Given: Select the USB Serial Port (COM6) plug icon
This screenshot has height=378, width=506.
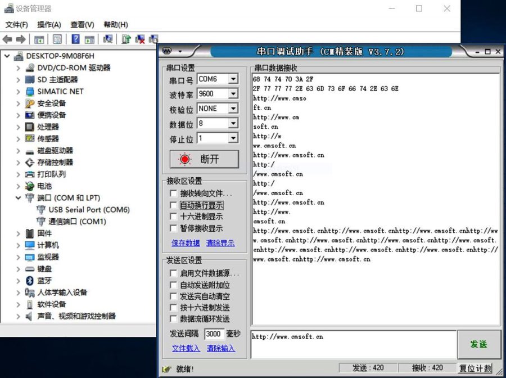Looking at the screenshot, I should [41, 210].
